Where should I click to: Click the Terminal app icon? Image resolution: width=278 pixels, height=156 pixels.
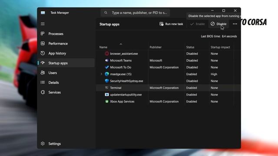[107, 88]
